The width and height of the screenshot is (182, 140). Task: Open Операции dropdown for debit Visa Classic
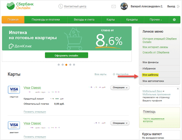click(x=120, y=123)
